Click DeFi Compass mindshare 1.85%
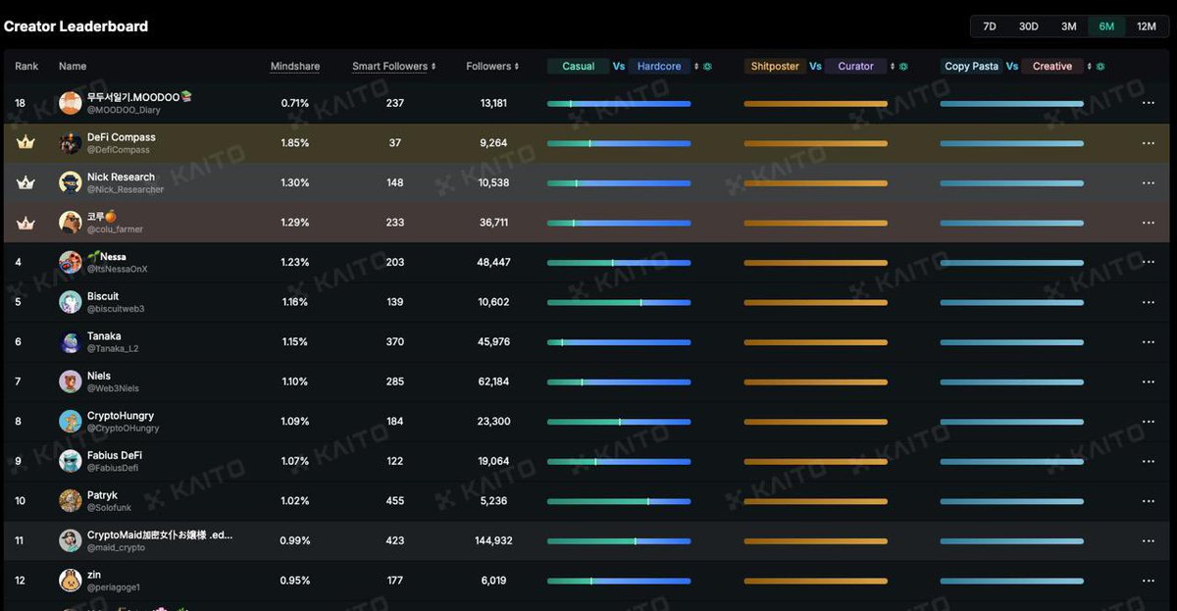 coord(295,143)
